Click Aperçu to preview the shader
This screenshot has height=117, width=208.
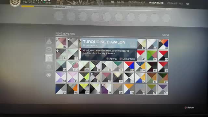[x=112, y=58]
